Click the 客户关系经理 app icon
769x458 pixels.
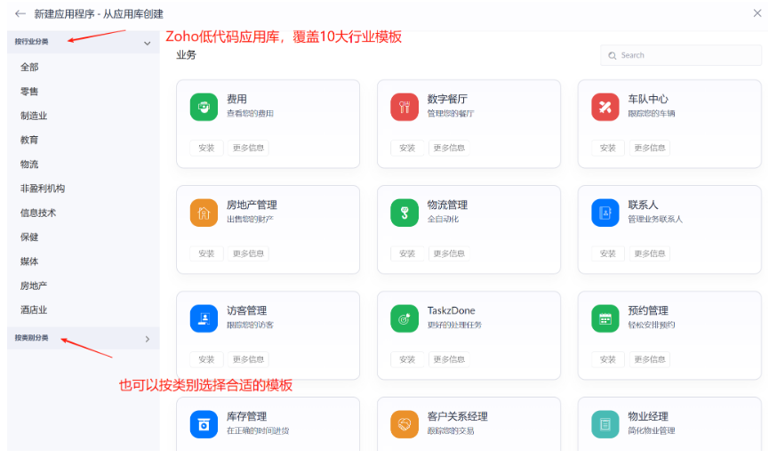pyautogui.click(x=405, y=424)
